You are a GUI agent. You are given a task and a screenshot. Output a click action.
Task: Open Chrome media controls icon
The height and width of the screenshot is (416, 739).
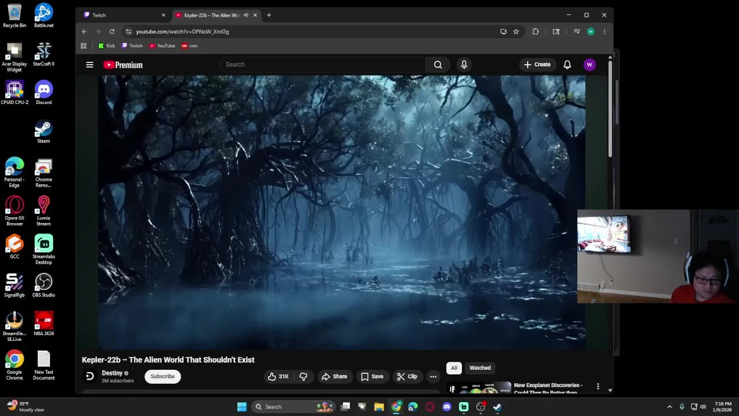click(576, 32)
